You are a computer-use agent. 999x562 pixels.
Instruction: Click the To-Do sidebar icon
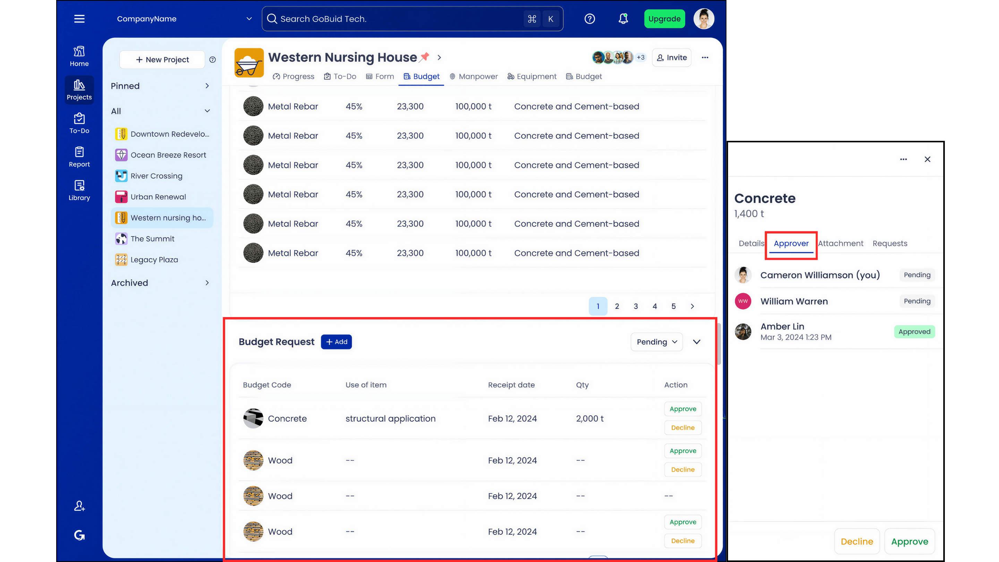pyautogui.click(x=79, y=124)
